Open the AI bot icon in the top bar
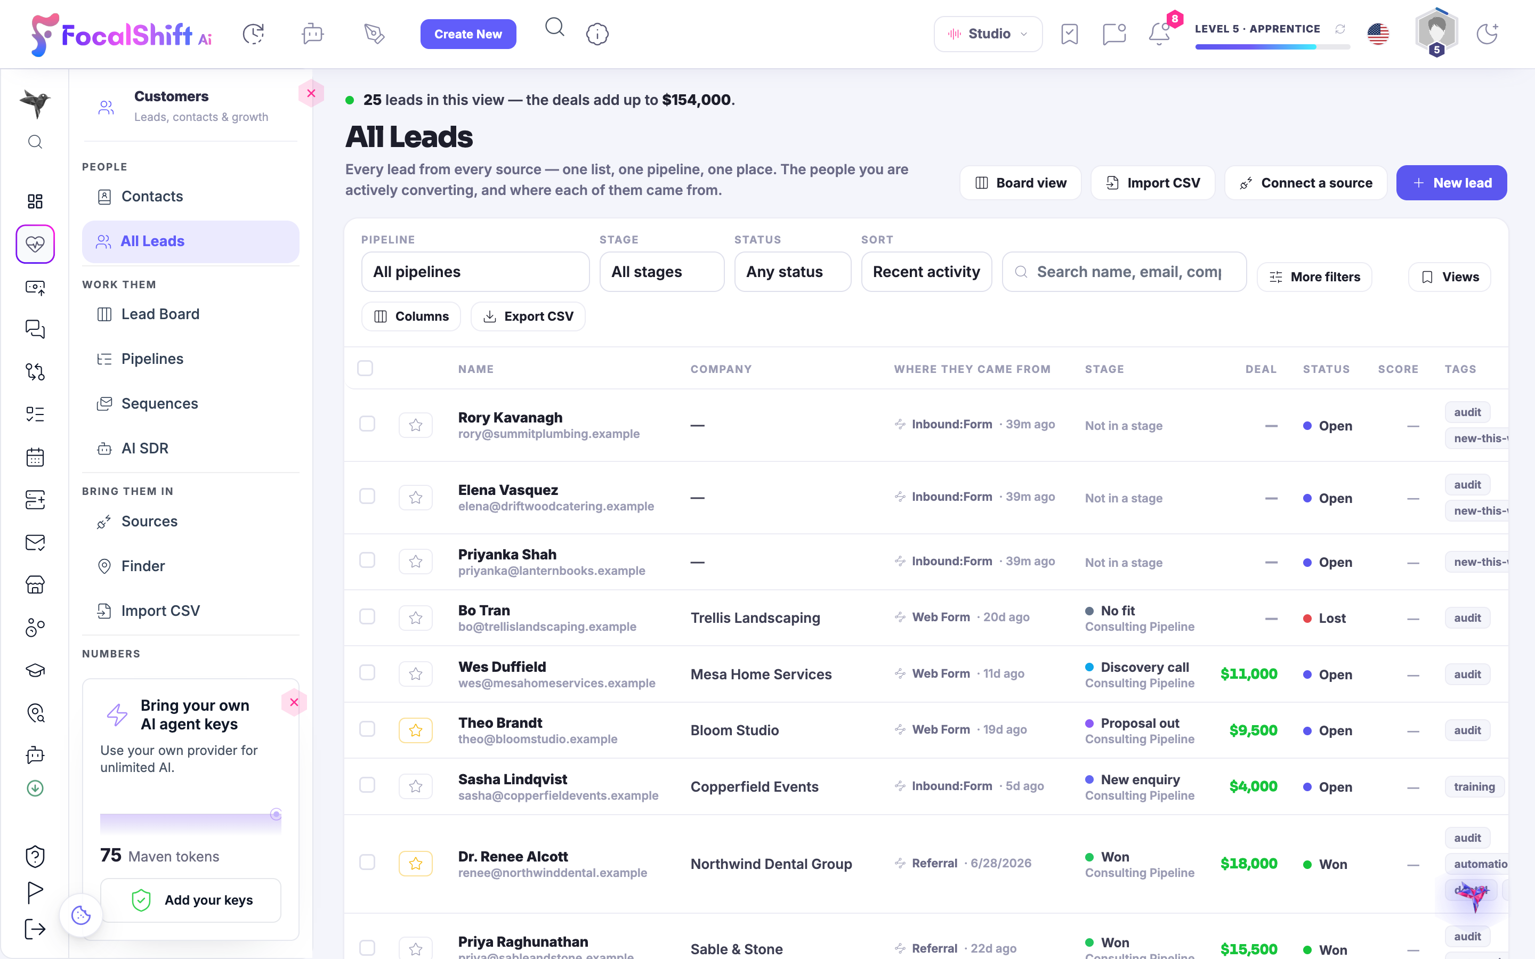This screenshot has height=959, width=1535. [x=313, y=34]
